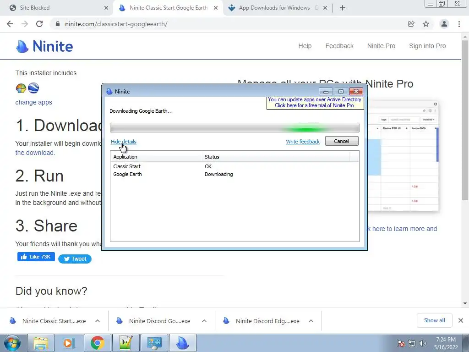
Task: Click the Google Earth app icon
Action: click(33, 88)
